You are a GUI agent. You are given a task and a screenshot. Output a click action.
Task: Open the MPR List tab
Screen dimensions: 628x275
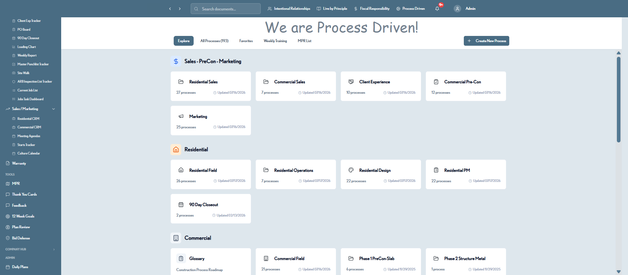coord(304,41)
